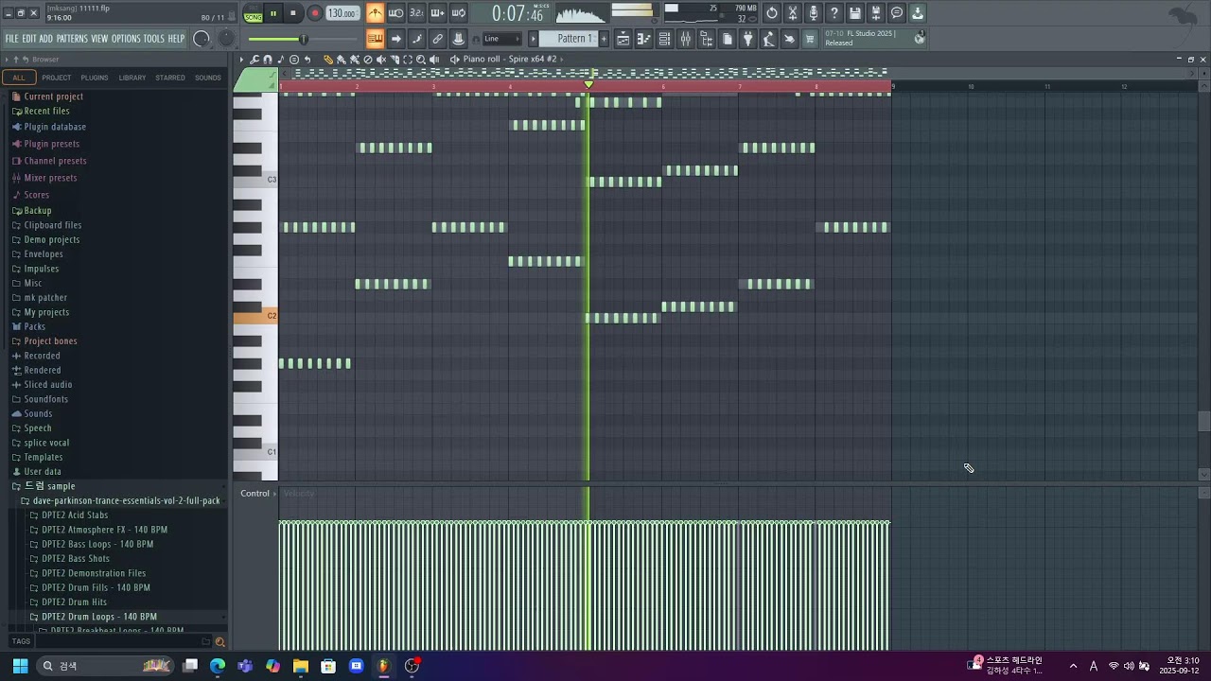
Task: Select the pencil draw tool in piano roll
Action: 328,60
